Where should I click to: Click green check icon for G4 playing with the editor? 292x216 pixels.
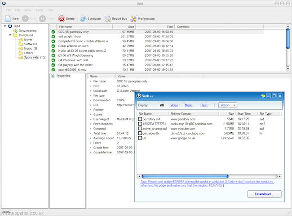[53, 65]
